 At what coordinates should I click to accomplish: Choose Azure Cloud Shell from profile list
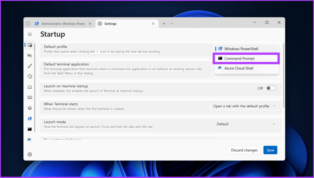pyautogui.click(x=246, y=68)
